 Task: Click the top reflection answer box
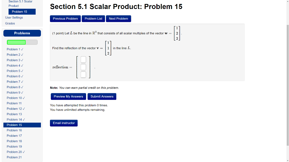coord(83,59)
